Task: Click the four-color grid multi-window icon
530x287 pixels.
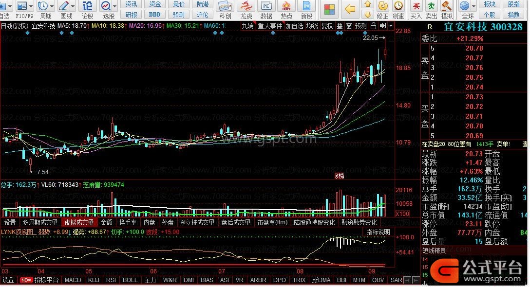Action: pos(329,9)
